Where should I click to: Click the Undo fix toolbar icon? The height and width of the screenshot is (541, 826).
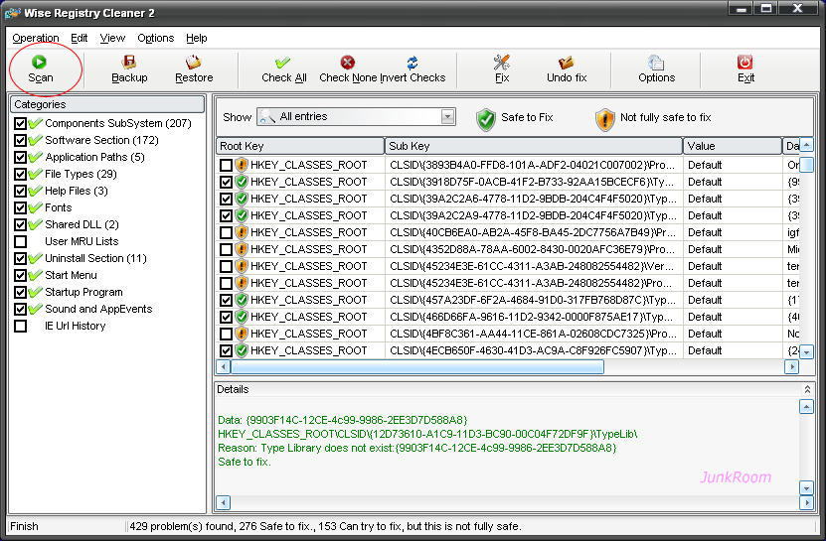pos(567,63)
